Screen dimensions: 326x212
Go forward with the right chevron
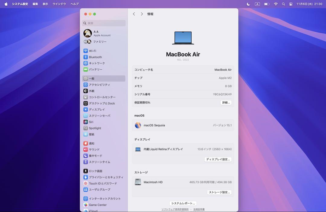click(142, 14)
